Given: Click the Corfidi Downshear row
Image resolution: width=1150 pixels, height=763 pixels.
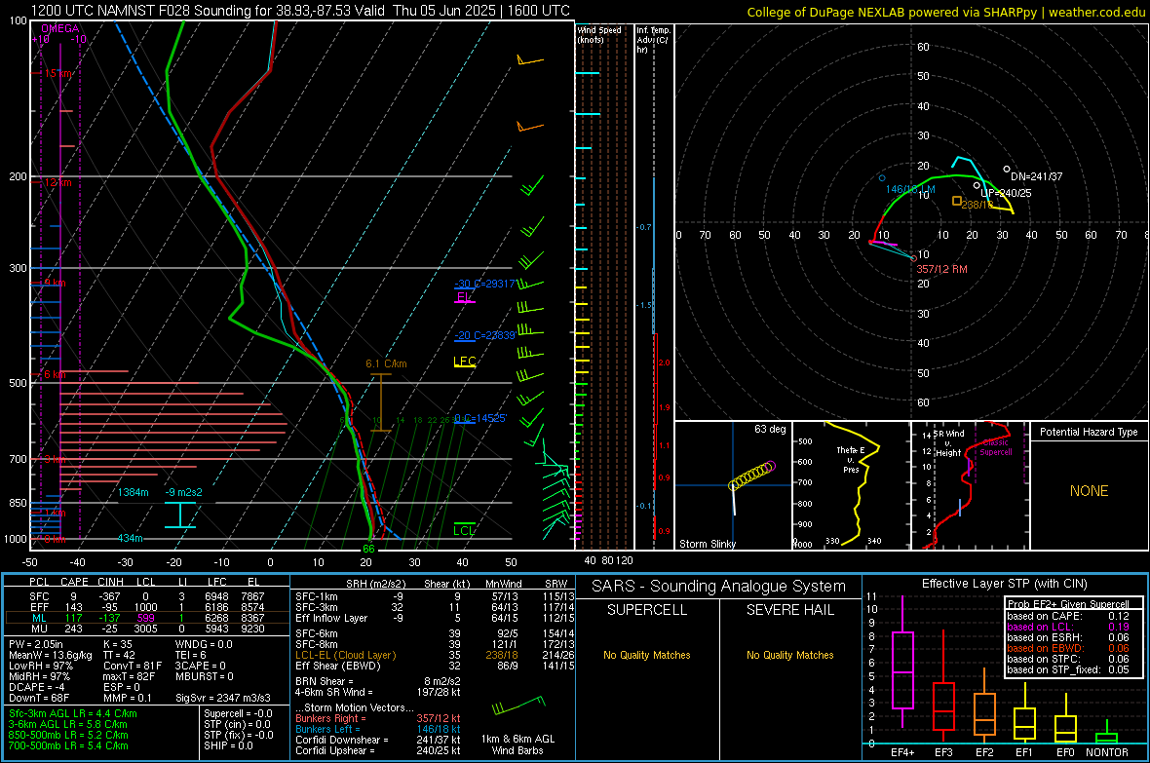Looking at the screenshot, I should [378, 740].
